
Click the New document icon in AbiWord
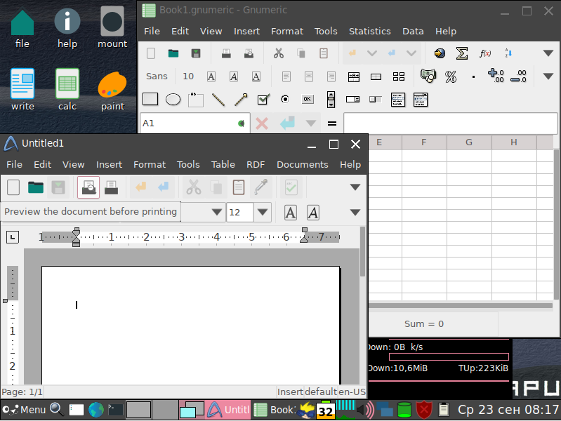pos(13,187)
